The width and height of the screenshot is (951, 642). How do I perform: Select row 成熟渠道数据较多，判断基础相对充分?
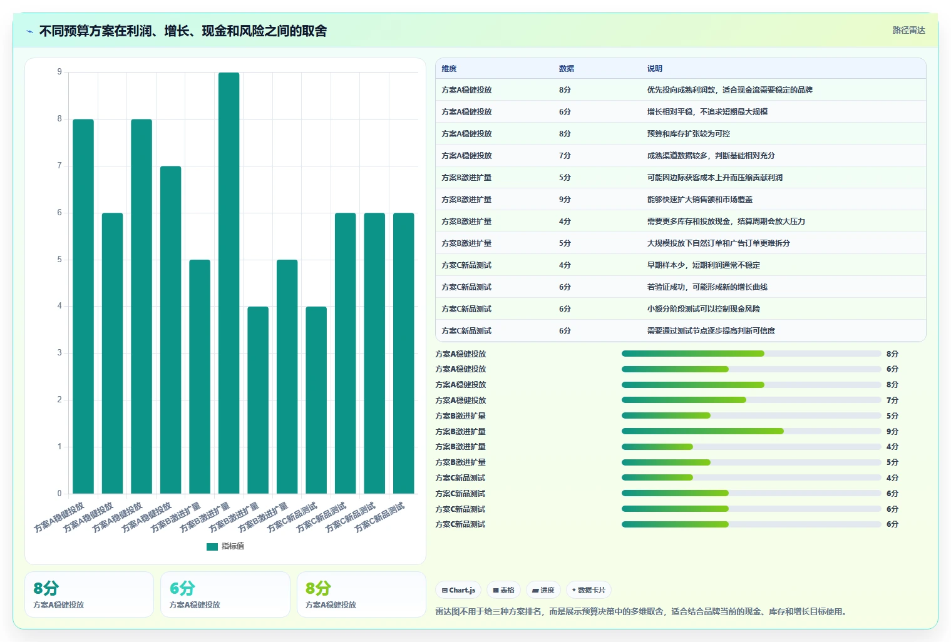pyautogui.click(x=681, y=156)
